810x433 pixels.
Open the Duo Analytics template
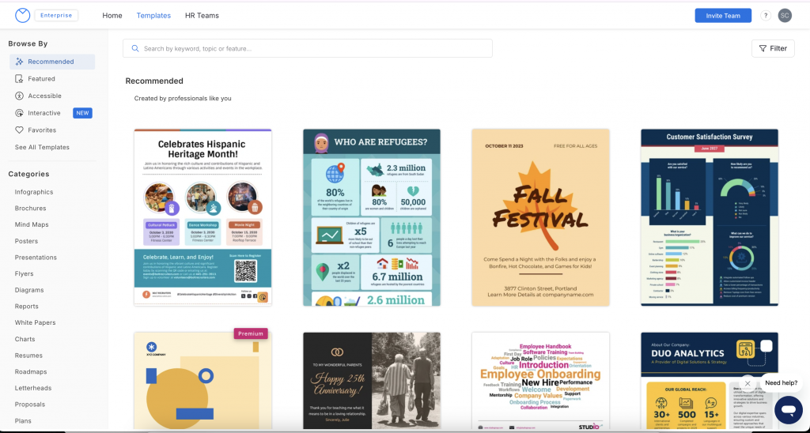(710, 380)
